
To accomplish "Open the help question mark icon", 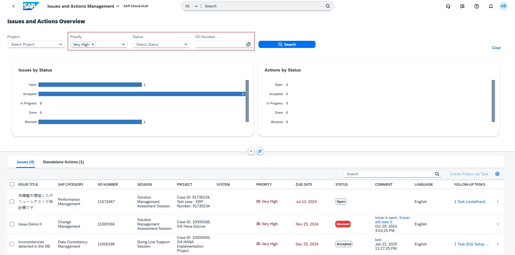I will click(x=477, y=6).
